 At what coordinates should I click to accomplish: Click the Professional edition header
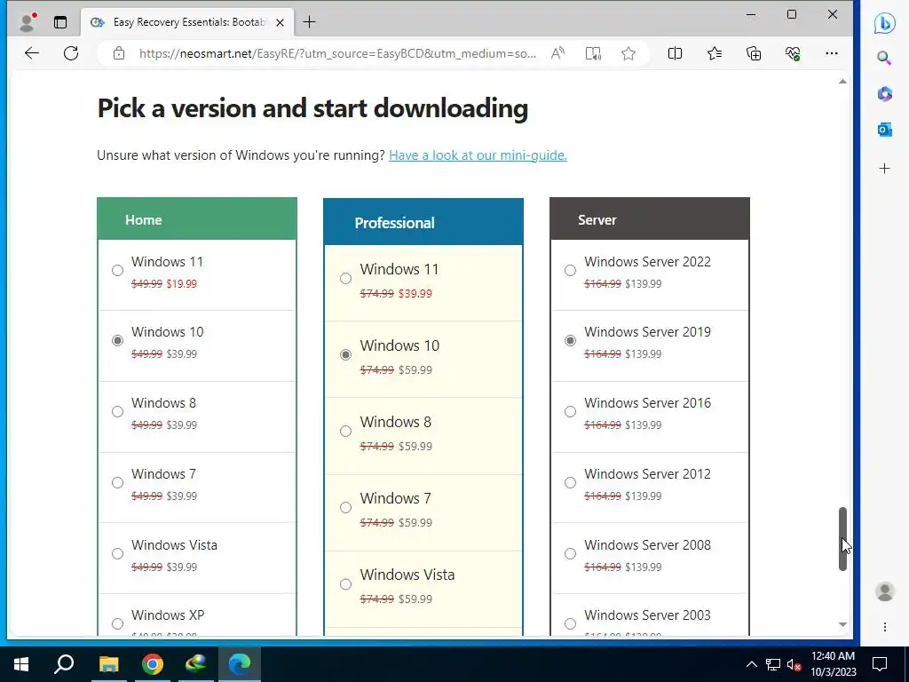point(423,222)
